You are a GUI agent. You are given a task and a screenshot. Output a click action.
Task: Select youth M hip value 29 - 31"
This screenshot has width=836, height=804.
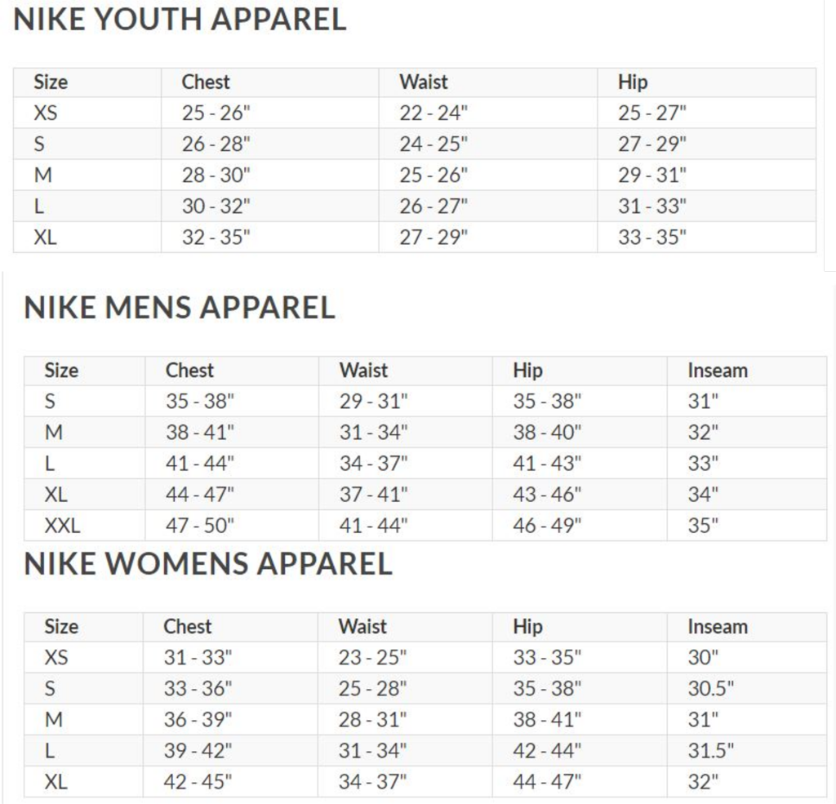652,175
